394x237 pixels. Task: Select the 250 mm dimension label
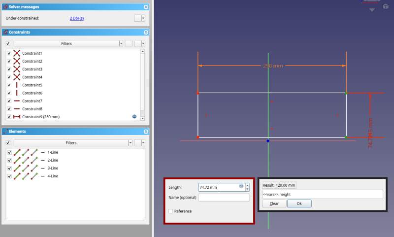(x=273, y=66)
